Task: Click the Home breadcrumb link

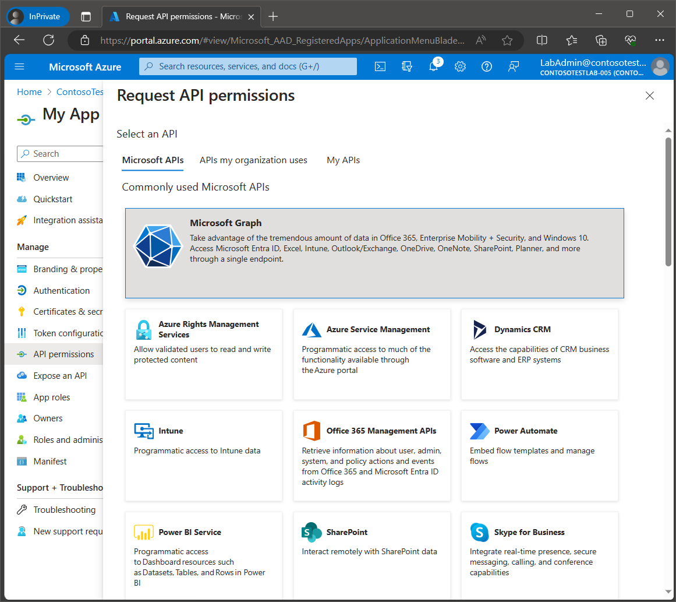Action: pos(29,92)
